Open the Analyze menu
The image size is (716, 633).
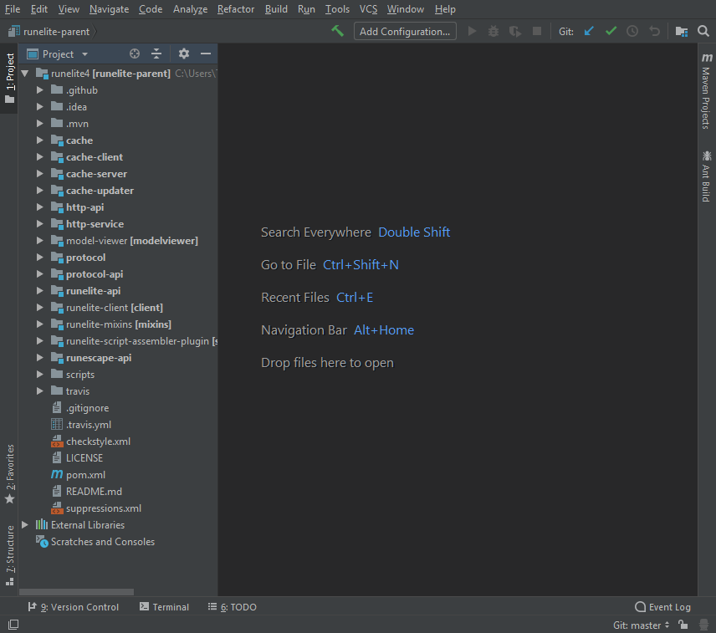tap(190, 9)
